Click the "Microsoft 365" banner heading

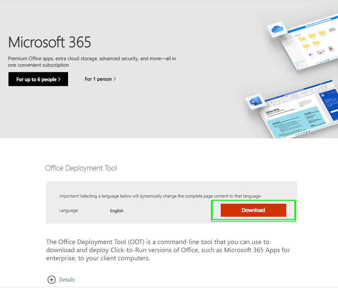(x=49, y=42)
